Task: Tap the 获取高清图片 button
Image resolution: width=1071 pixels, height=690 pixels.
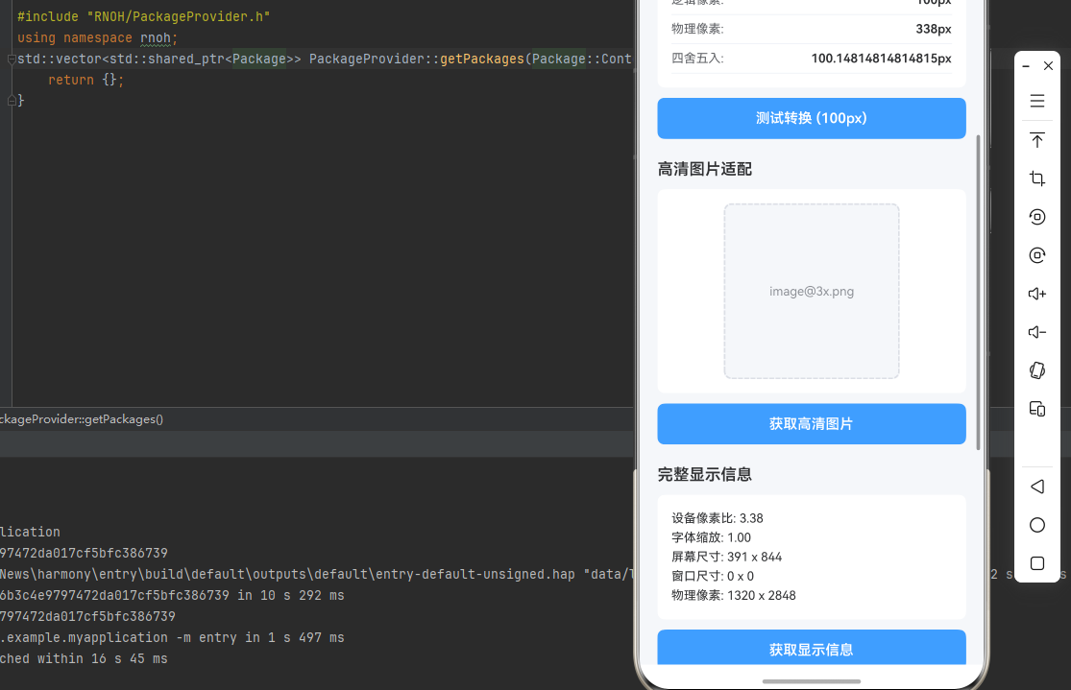Action: click(812, 424)
